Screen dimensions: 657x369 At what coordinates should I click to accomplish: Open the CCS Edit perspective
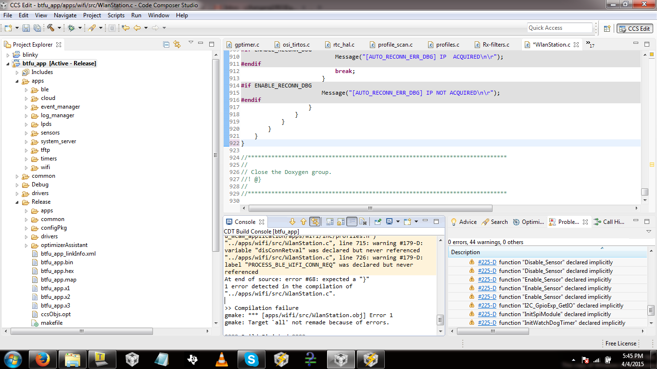point(635,28)
